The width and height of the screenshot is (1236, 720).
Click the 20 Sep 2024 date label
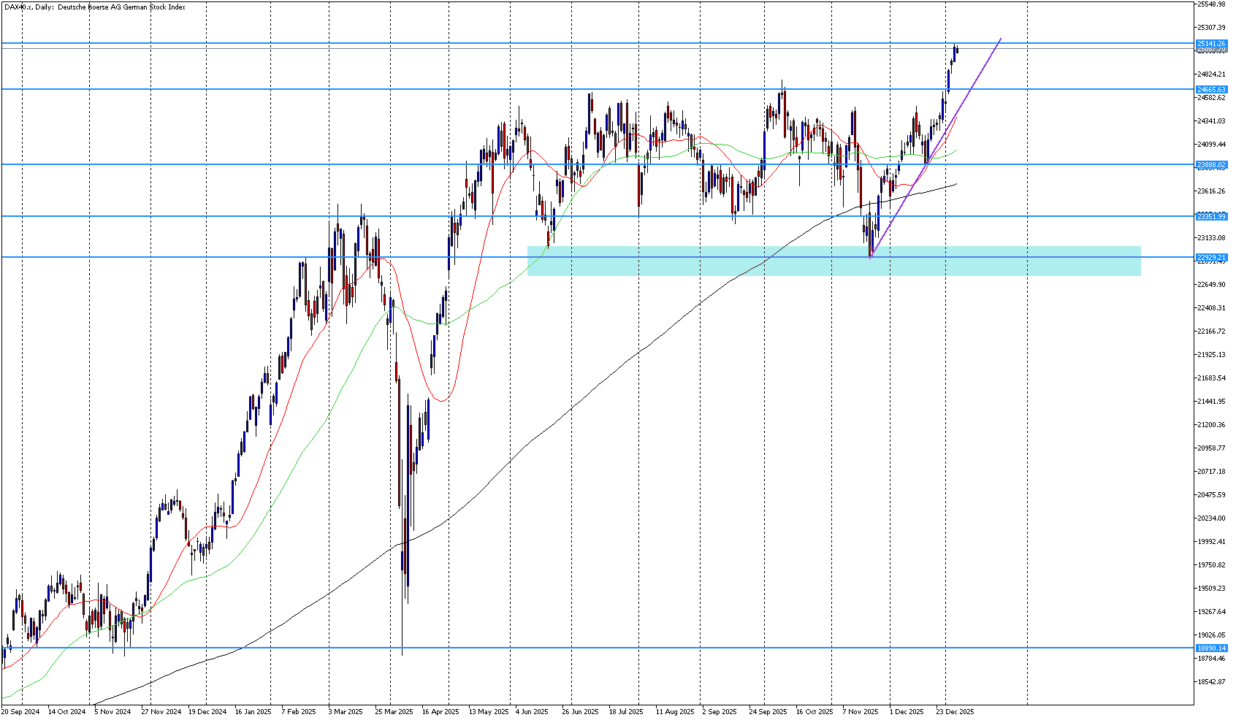[20, 711]
